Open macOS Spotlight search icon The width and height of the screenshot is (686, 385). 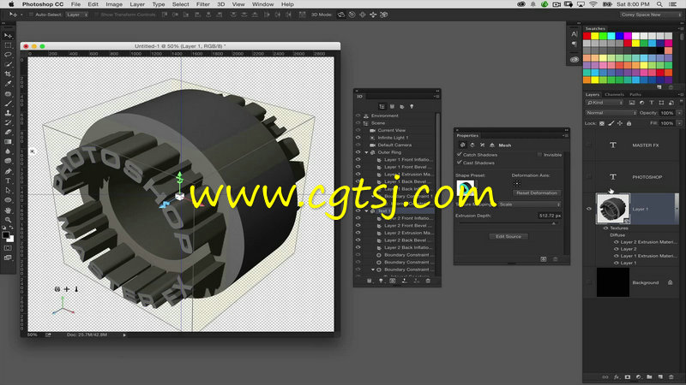click(x=659, y=4)
